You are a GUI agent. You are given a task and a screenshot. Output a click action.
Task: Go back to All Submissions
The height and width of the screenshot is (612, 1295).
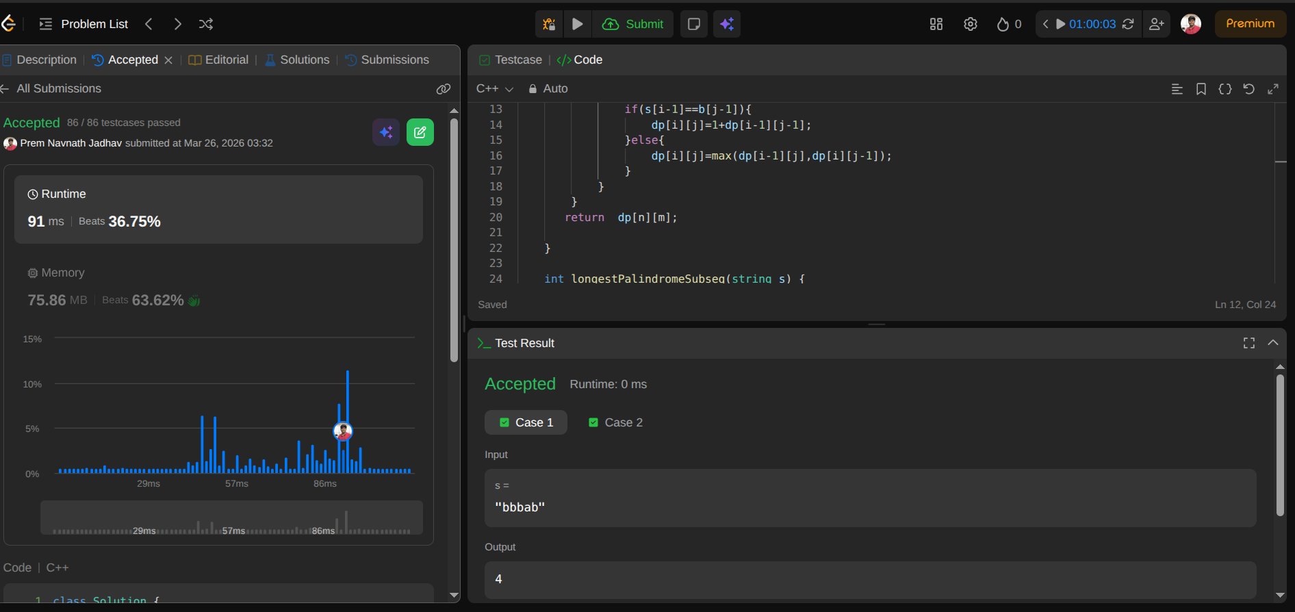pyautogui.click(x=51, y=89)
